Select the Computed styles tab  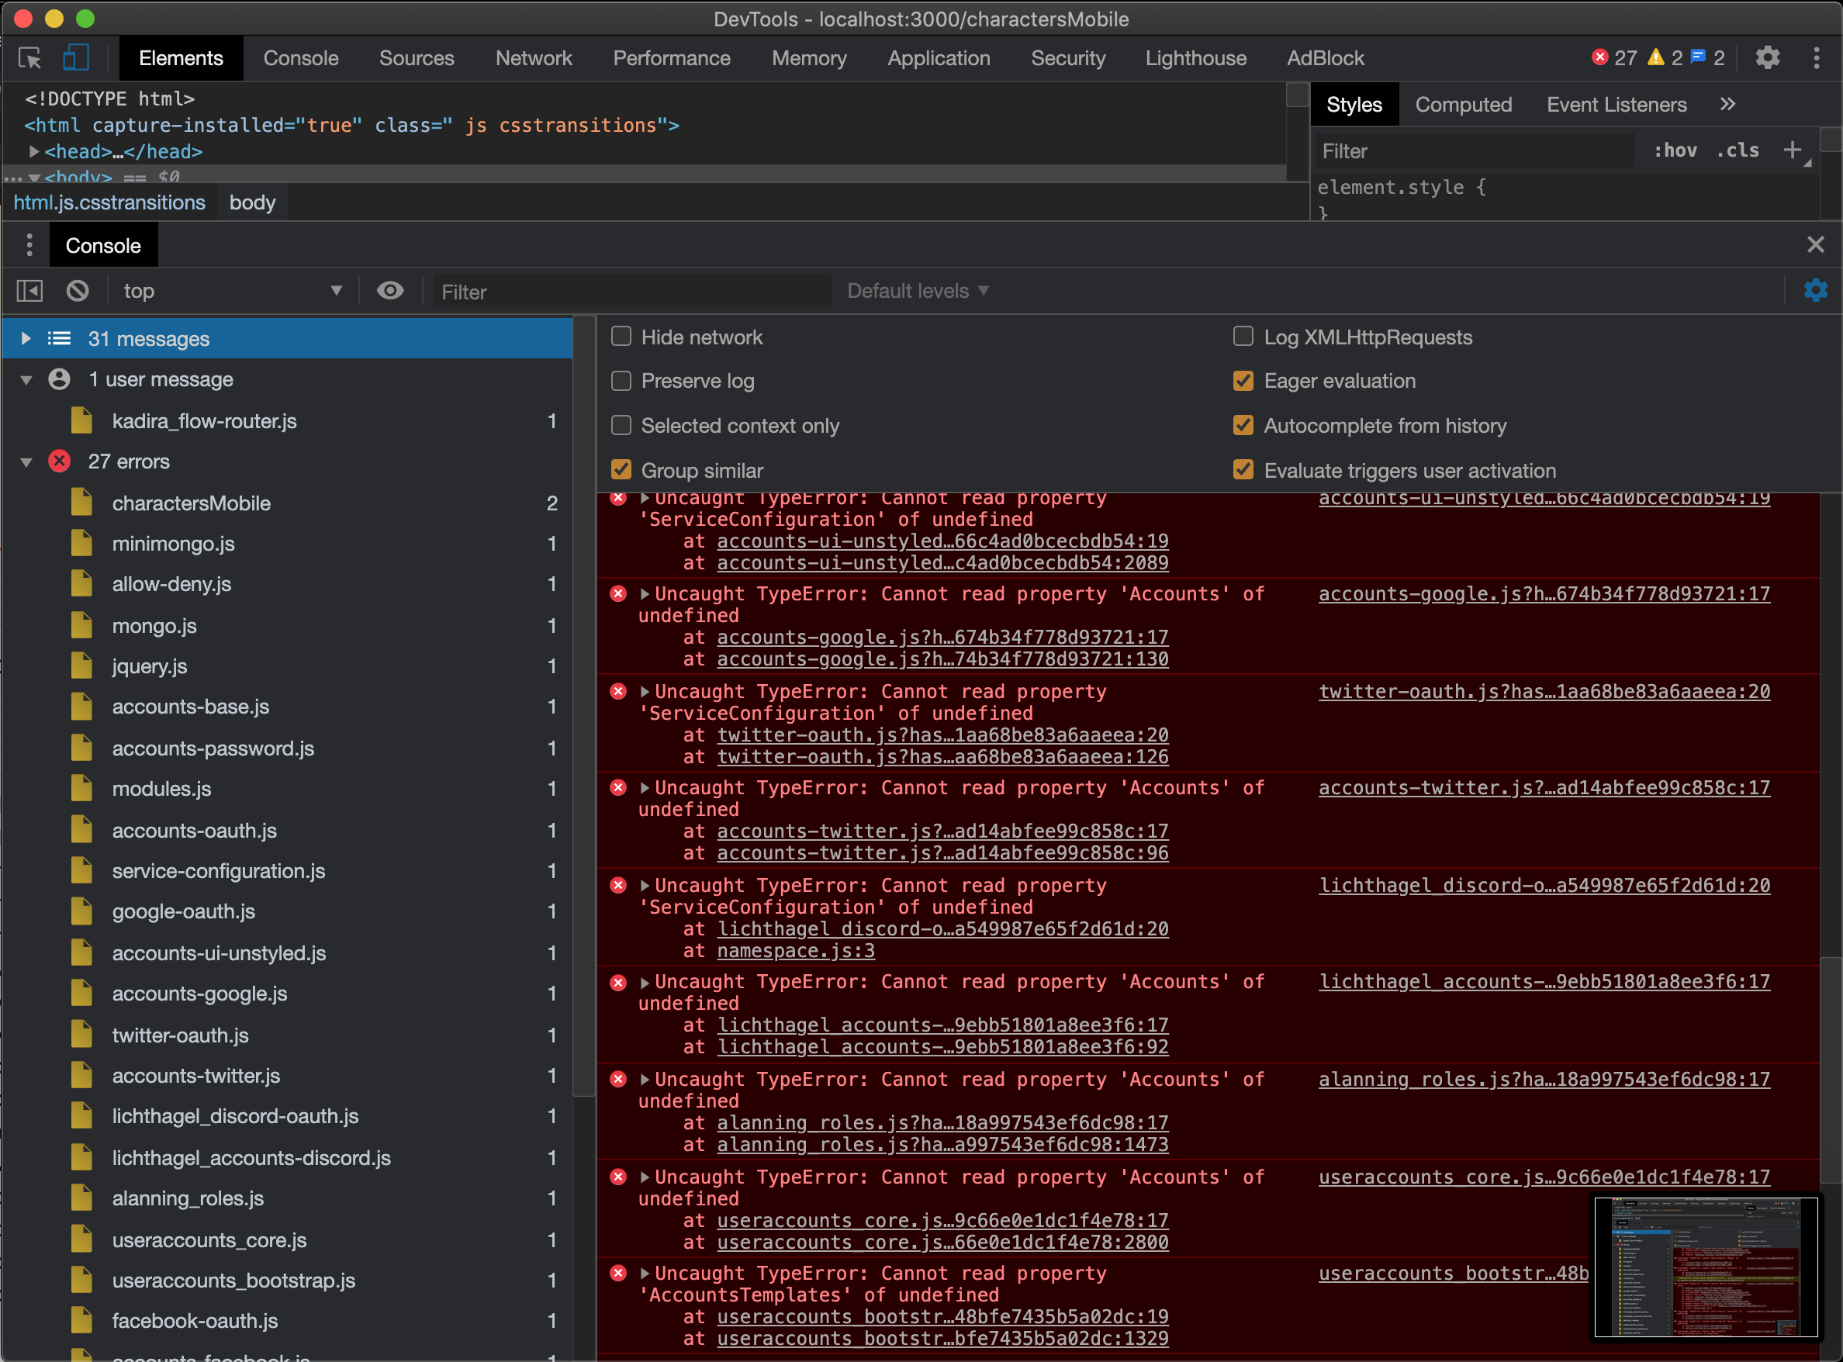1464,104
